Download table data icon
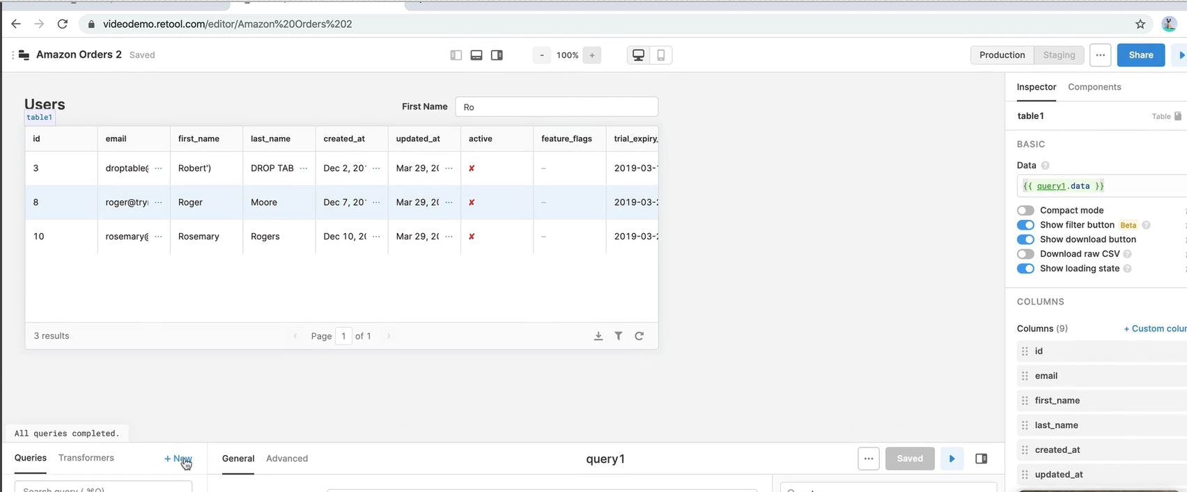This screenshot has width=1187, height=492. 598,336
